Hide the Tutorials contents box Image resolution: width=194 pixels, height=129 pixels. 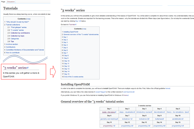pos(28,19)
